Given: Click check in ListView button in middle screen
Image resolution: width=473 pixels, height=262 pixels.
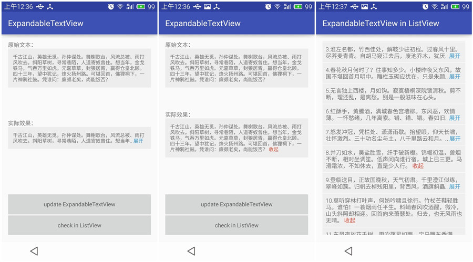Looking at the screenshot, I should [236, 225].
